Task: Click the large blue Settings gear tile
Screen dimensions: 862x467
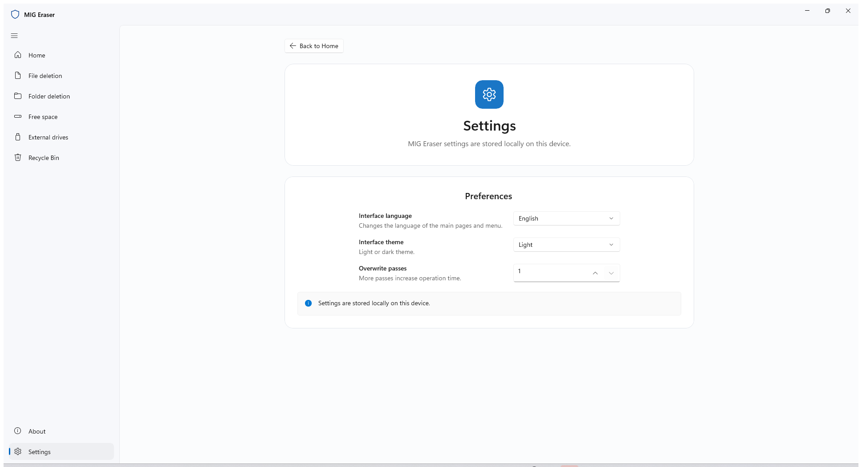Action: (489, 94)
